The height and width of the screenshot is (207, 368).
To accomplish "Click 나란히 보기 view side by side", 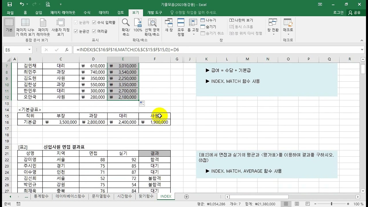I will click(x=241, y=20).
